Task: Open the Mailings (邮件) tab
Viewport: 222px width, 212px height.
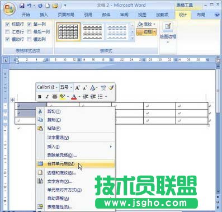Action: pyautogui.click(x=106, y=15)
